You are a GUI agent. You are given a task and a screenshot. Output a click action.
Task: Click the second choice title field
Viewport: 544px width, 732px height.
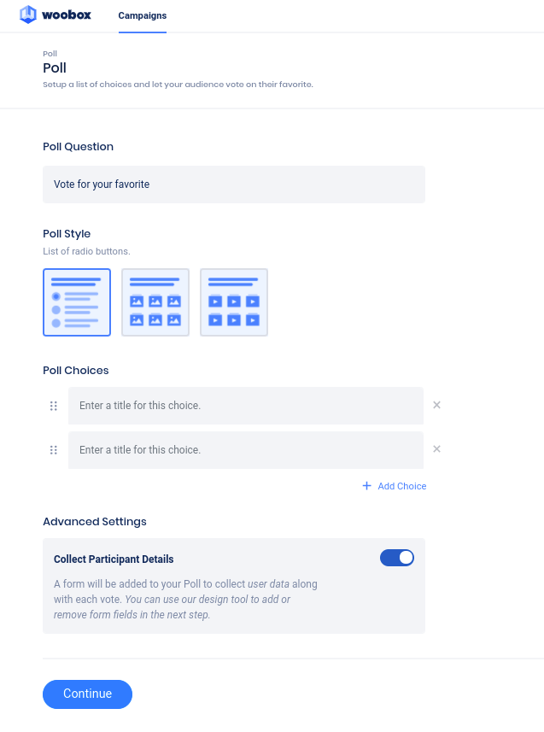(245, 449)
